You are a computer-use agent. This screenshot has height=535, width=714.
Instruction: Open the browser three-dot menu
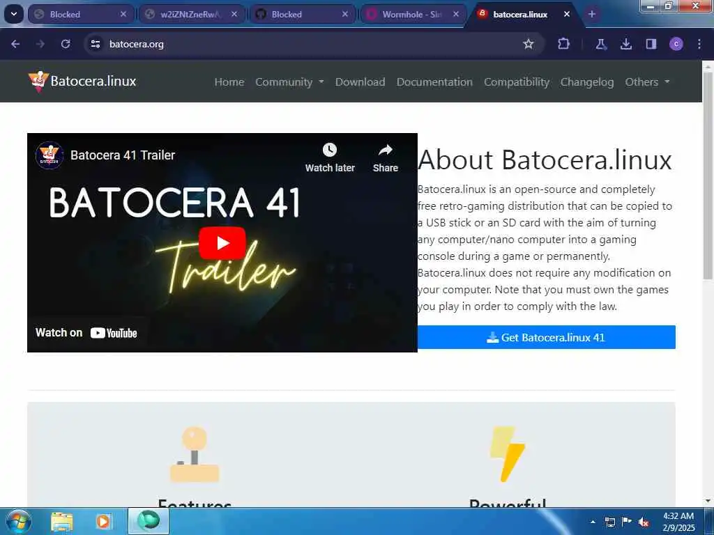coord(699,44)
